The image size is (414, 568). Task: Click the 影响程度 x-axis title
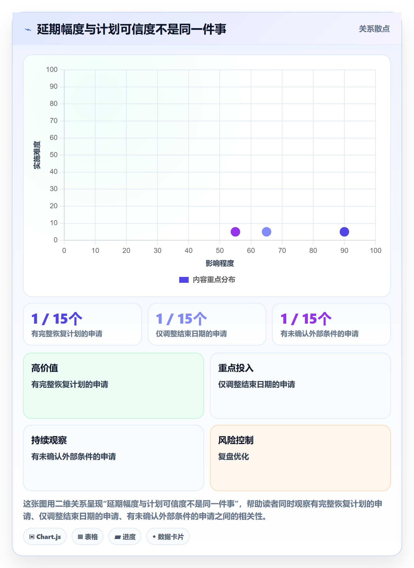click(x=220, y=263)
